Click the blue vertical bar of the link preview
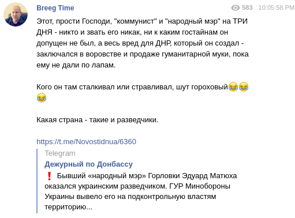 click(37, 181)
